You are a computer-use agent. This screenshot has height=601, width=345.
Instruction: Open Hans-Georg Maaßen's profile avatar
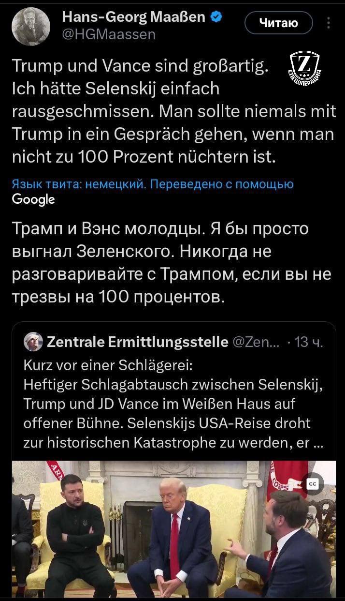point(31,26)
